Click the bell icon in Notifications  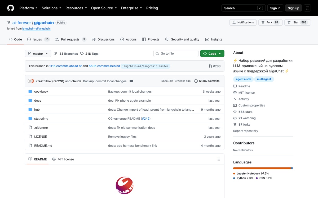(x=234, y=22)
